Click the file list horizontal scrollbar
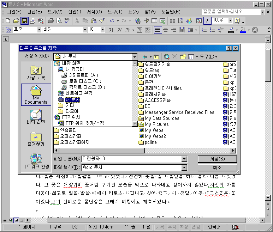 coord(145,150)
